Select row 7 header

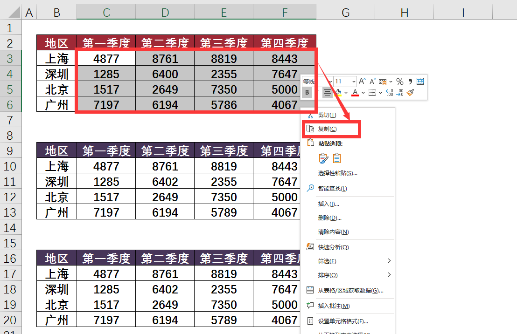click(x=10, y=120)
